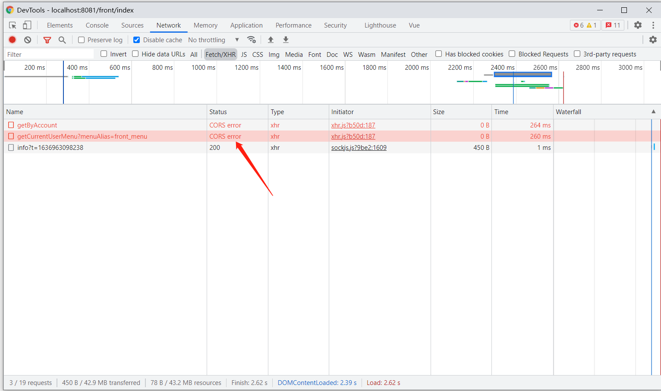Click the inspect element picker icon
This screenshot has width=661, height=391.
pos(13,25)
